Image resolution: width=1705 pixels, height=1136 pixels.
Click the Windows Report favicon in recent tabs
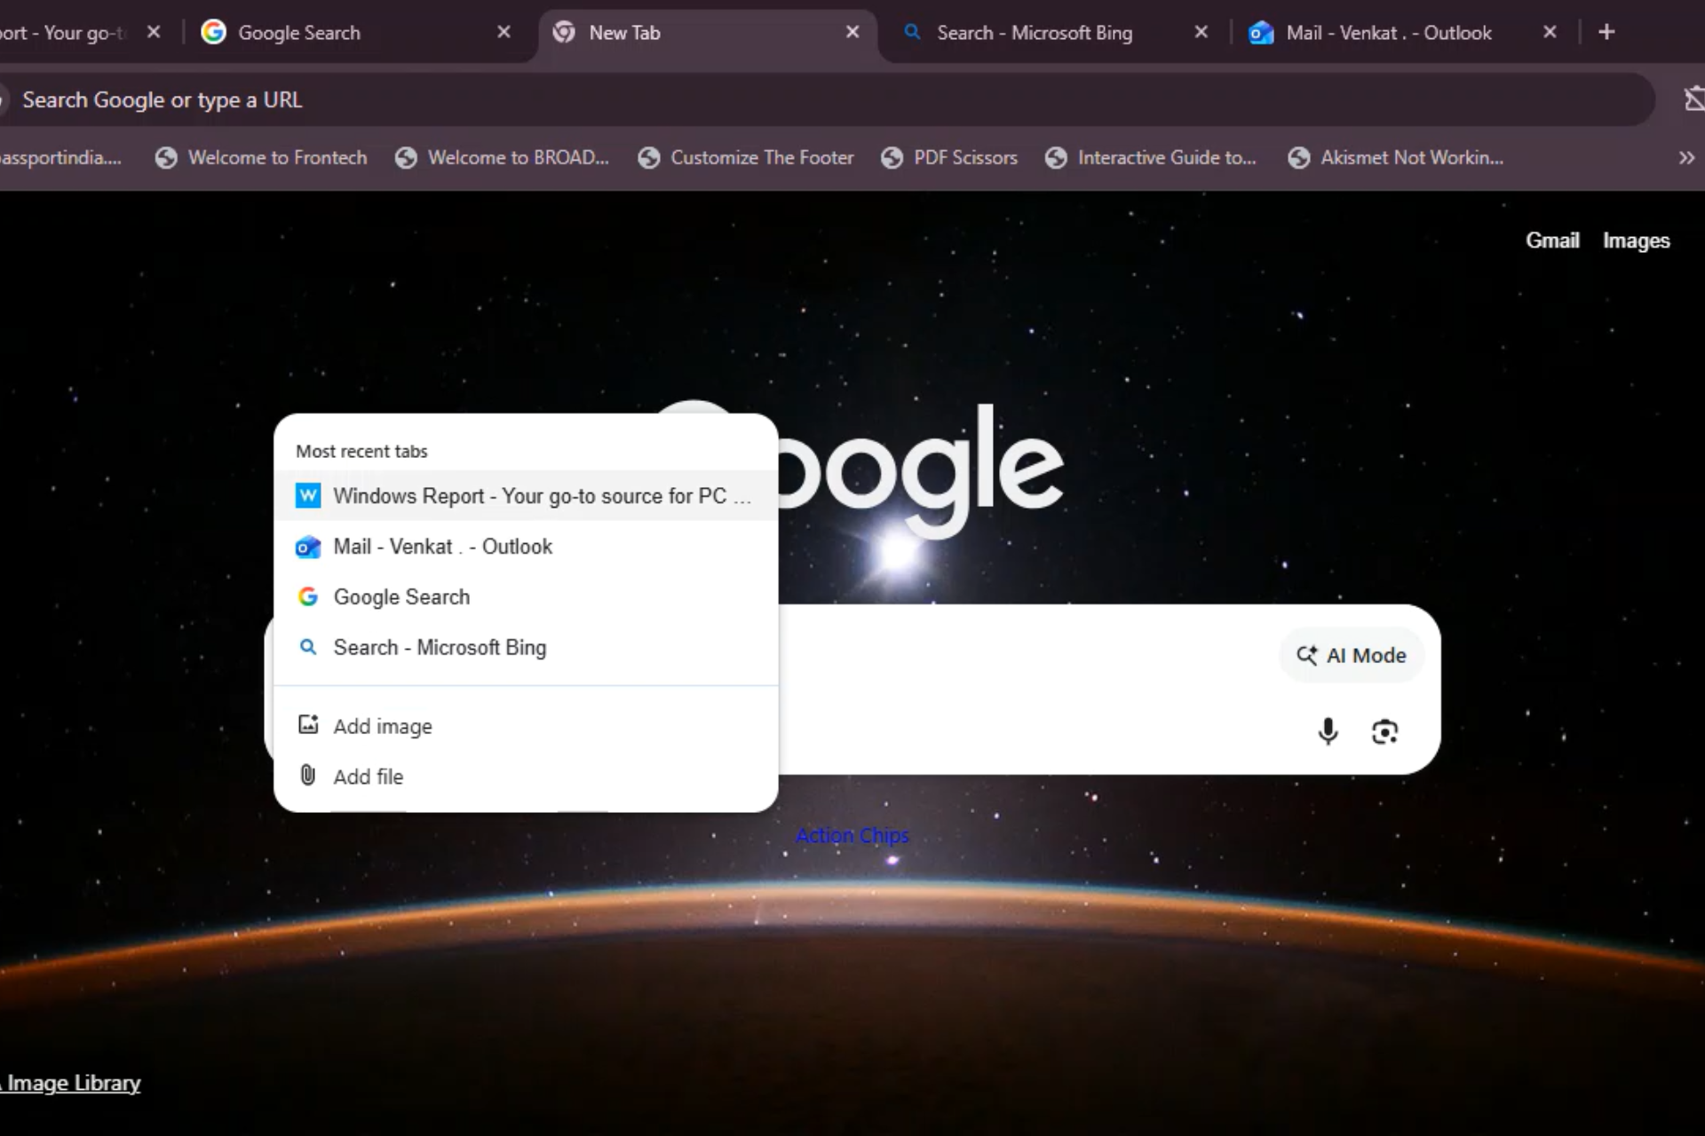(x=307, y=495)
